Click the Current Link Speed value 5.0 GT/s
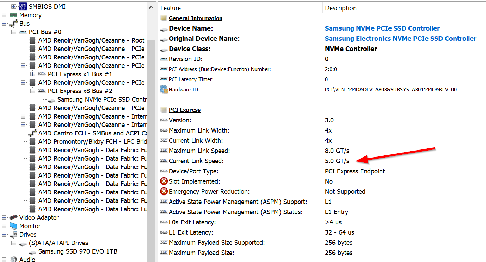This screenshot has width=486, height=262. click(x=337, y=161)
